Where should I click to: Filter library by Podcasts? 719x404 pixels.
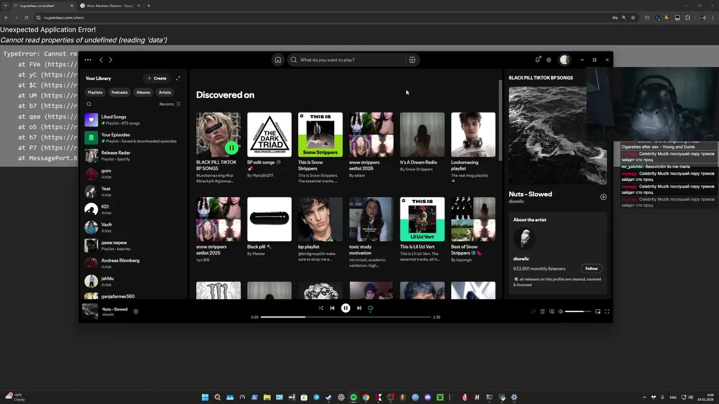tap(119, 92)
